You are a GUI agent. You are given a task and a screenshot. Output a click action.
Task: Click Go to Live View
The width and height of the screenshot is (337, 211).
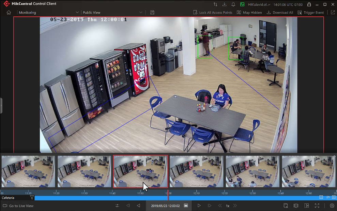18,206
